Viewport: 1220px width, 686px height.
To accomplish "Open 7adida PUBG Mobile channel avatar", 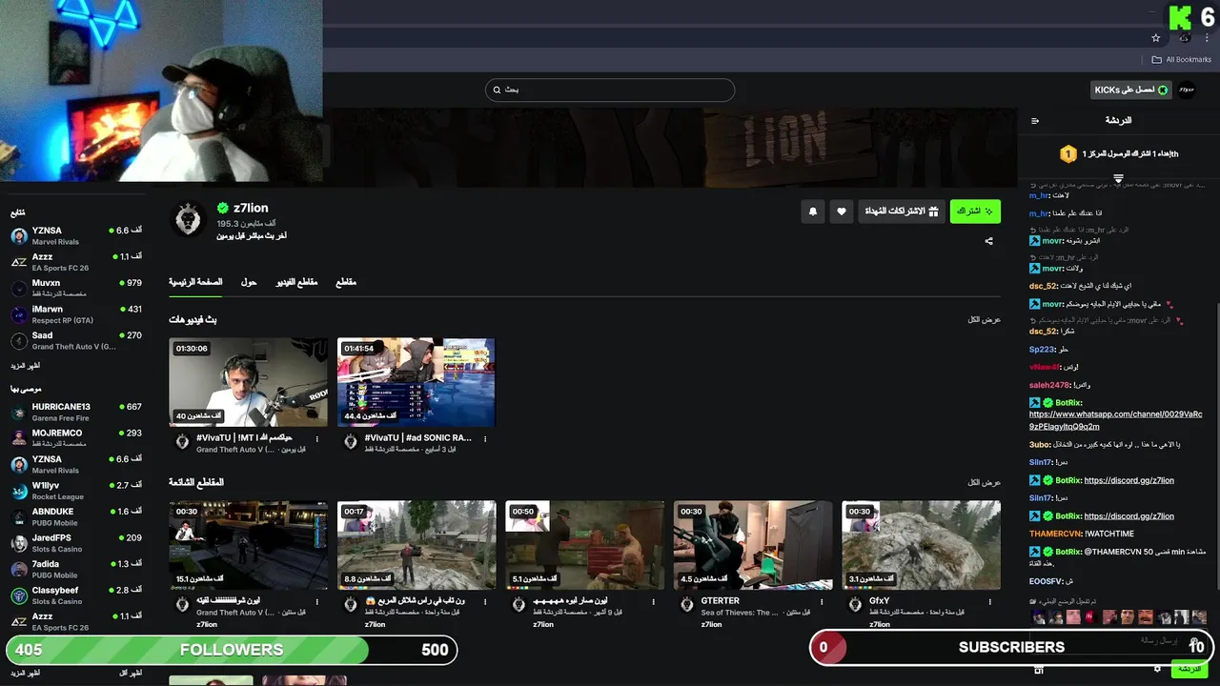I will click(x=19, y=570).
